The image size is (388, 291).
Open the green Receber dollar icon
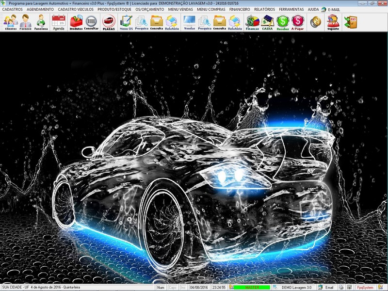click(x=283, y=22)
